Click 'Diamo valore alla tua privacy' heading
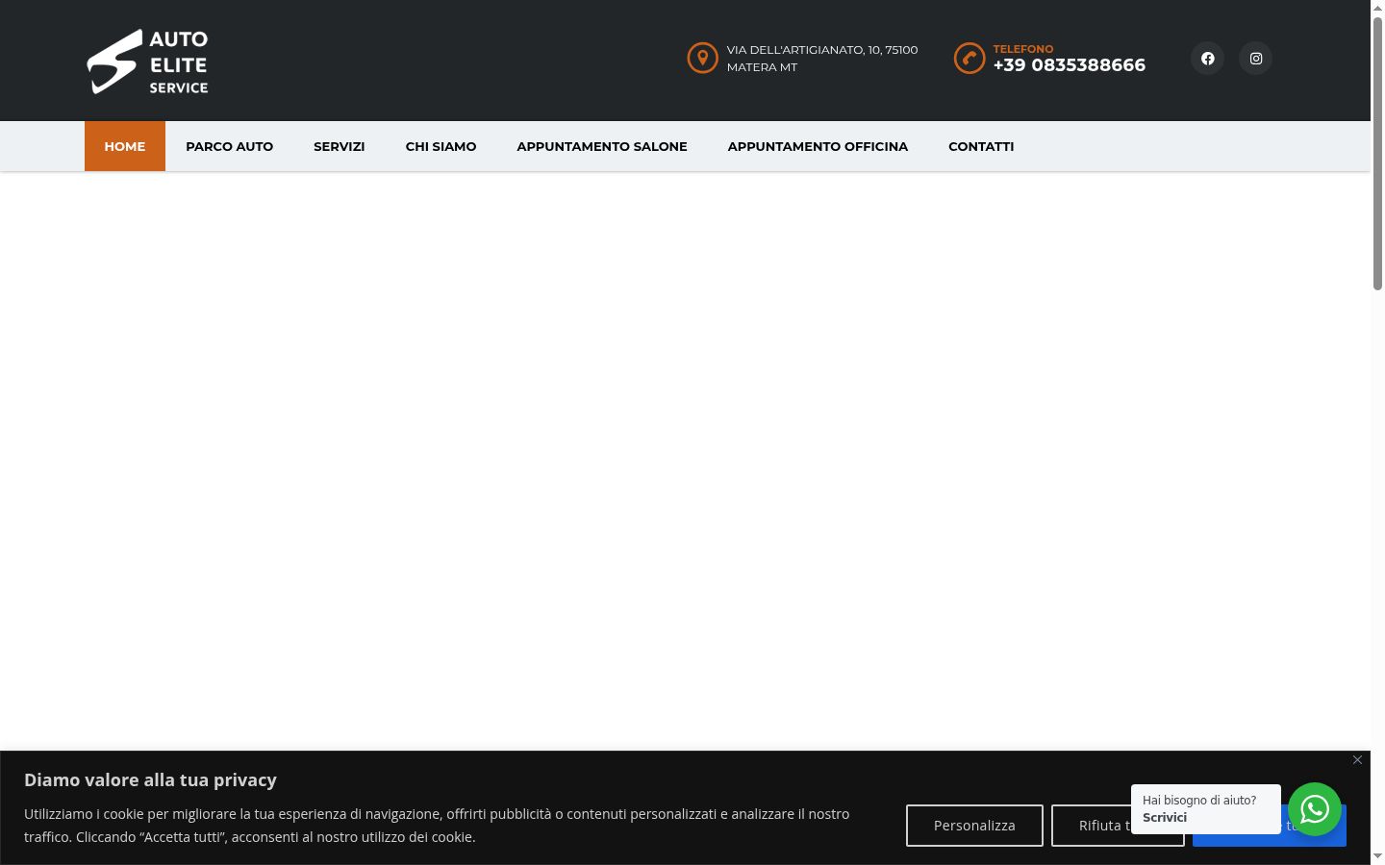 [x=150, y=779]
